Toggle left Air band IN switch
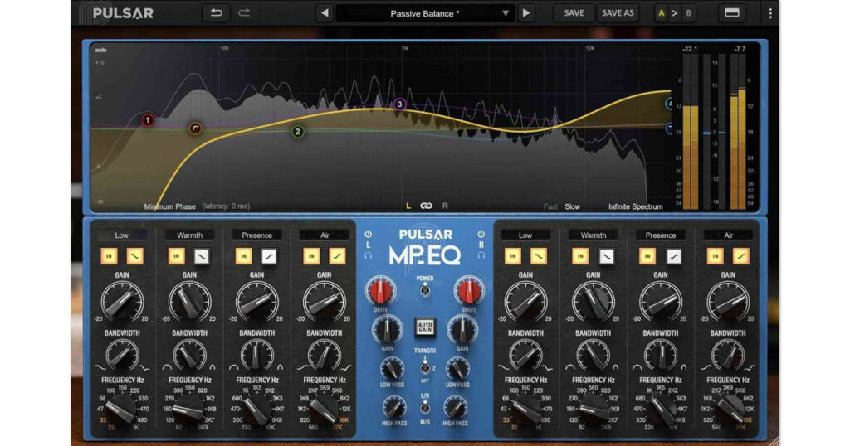The width and height of the screenshot is (850, 446). 311,256
